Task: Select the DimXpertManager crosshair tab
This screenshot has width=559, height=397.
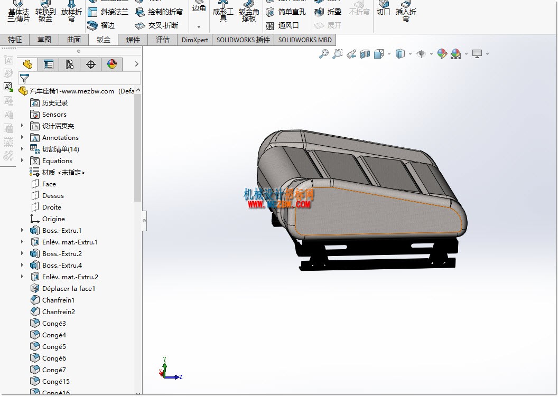Action: tap(90, 64)
